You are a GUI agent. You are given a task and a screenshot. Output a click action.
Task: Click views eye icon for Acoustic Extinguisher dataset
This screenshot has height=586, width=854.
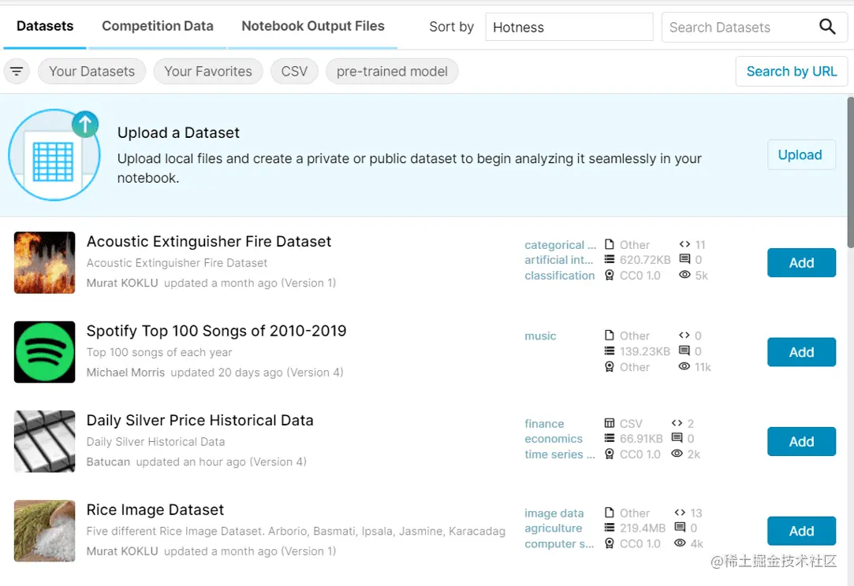684,275
